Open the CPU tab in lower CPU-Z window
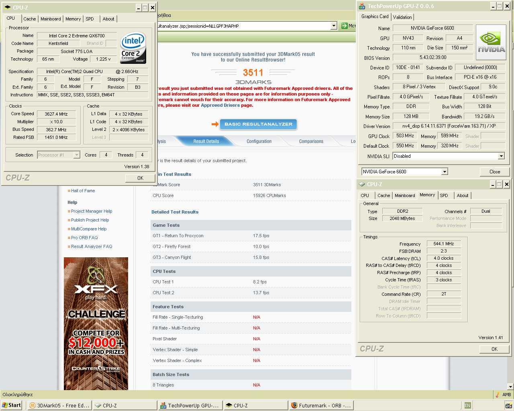Screen dimensions: 514x411 365,195
